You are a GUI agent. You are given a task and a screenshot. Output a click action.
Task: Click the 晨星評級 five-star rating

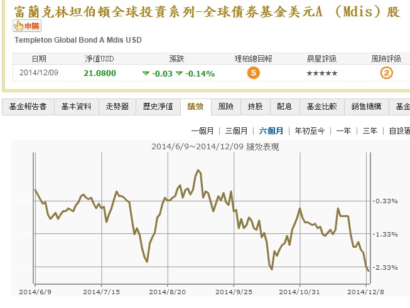point(322,73)
